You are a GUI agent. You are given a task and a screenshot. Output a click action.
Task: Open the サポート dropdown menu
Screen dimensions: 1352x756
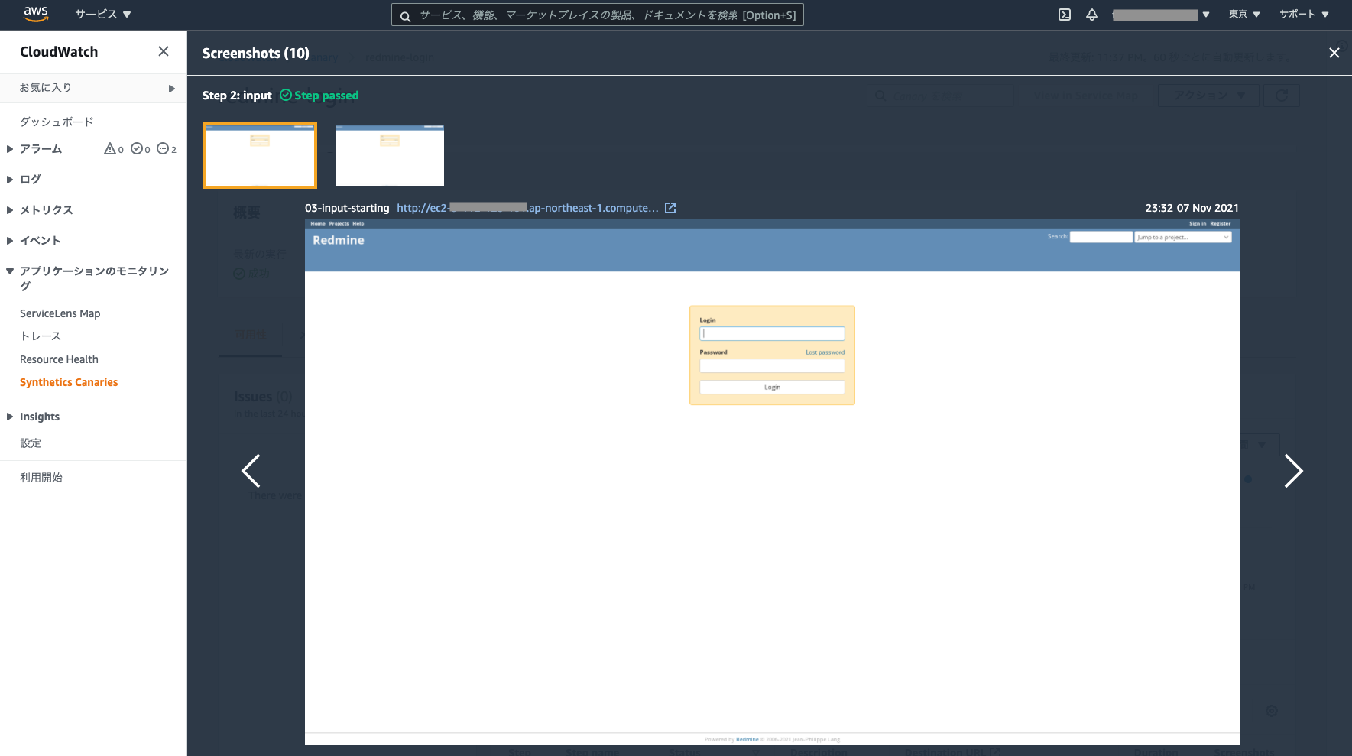(x=1304, y=15)
